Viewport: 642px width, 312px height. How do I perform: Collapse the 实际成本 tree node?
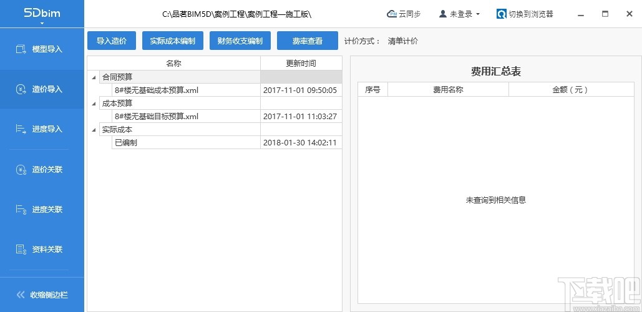(x=94, y=130)
